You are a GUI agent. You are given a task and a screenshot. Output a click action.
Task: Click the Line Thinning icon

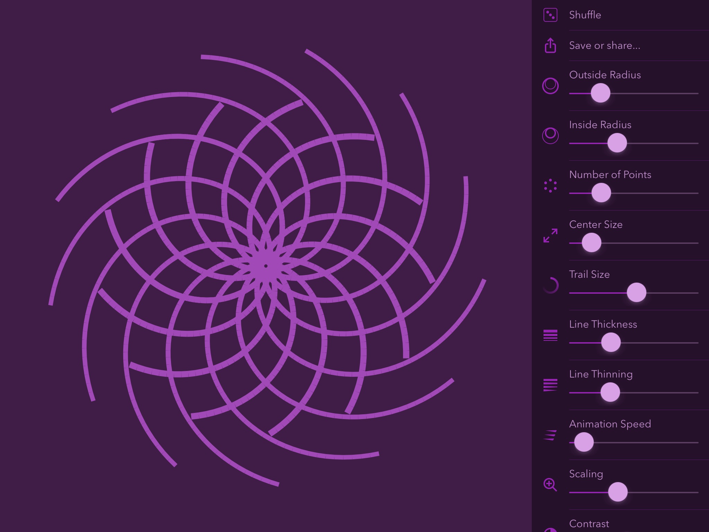(x=550, y=385)
